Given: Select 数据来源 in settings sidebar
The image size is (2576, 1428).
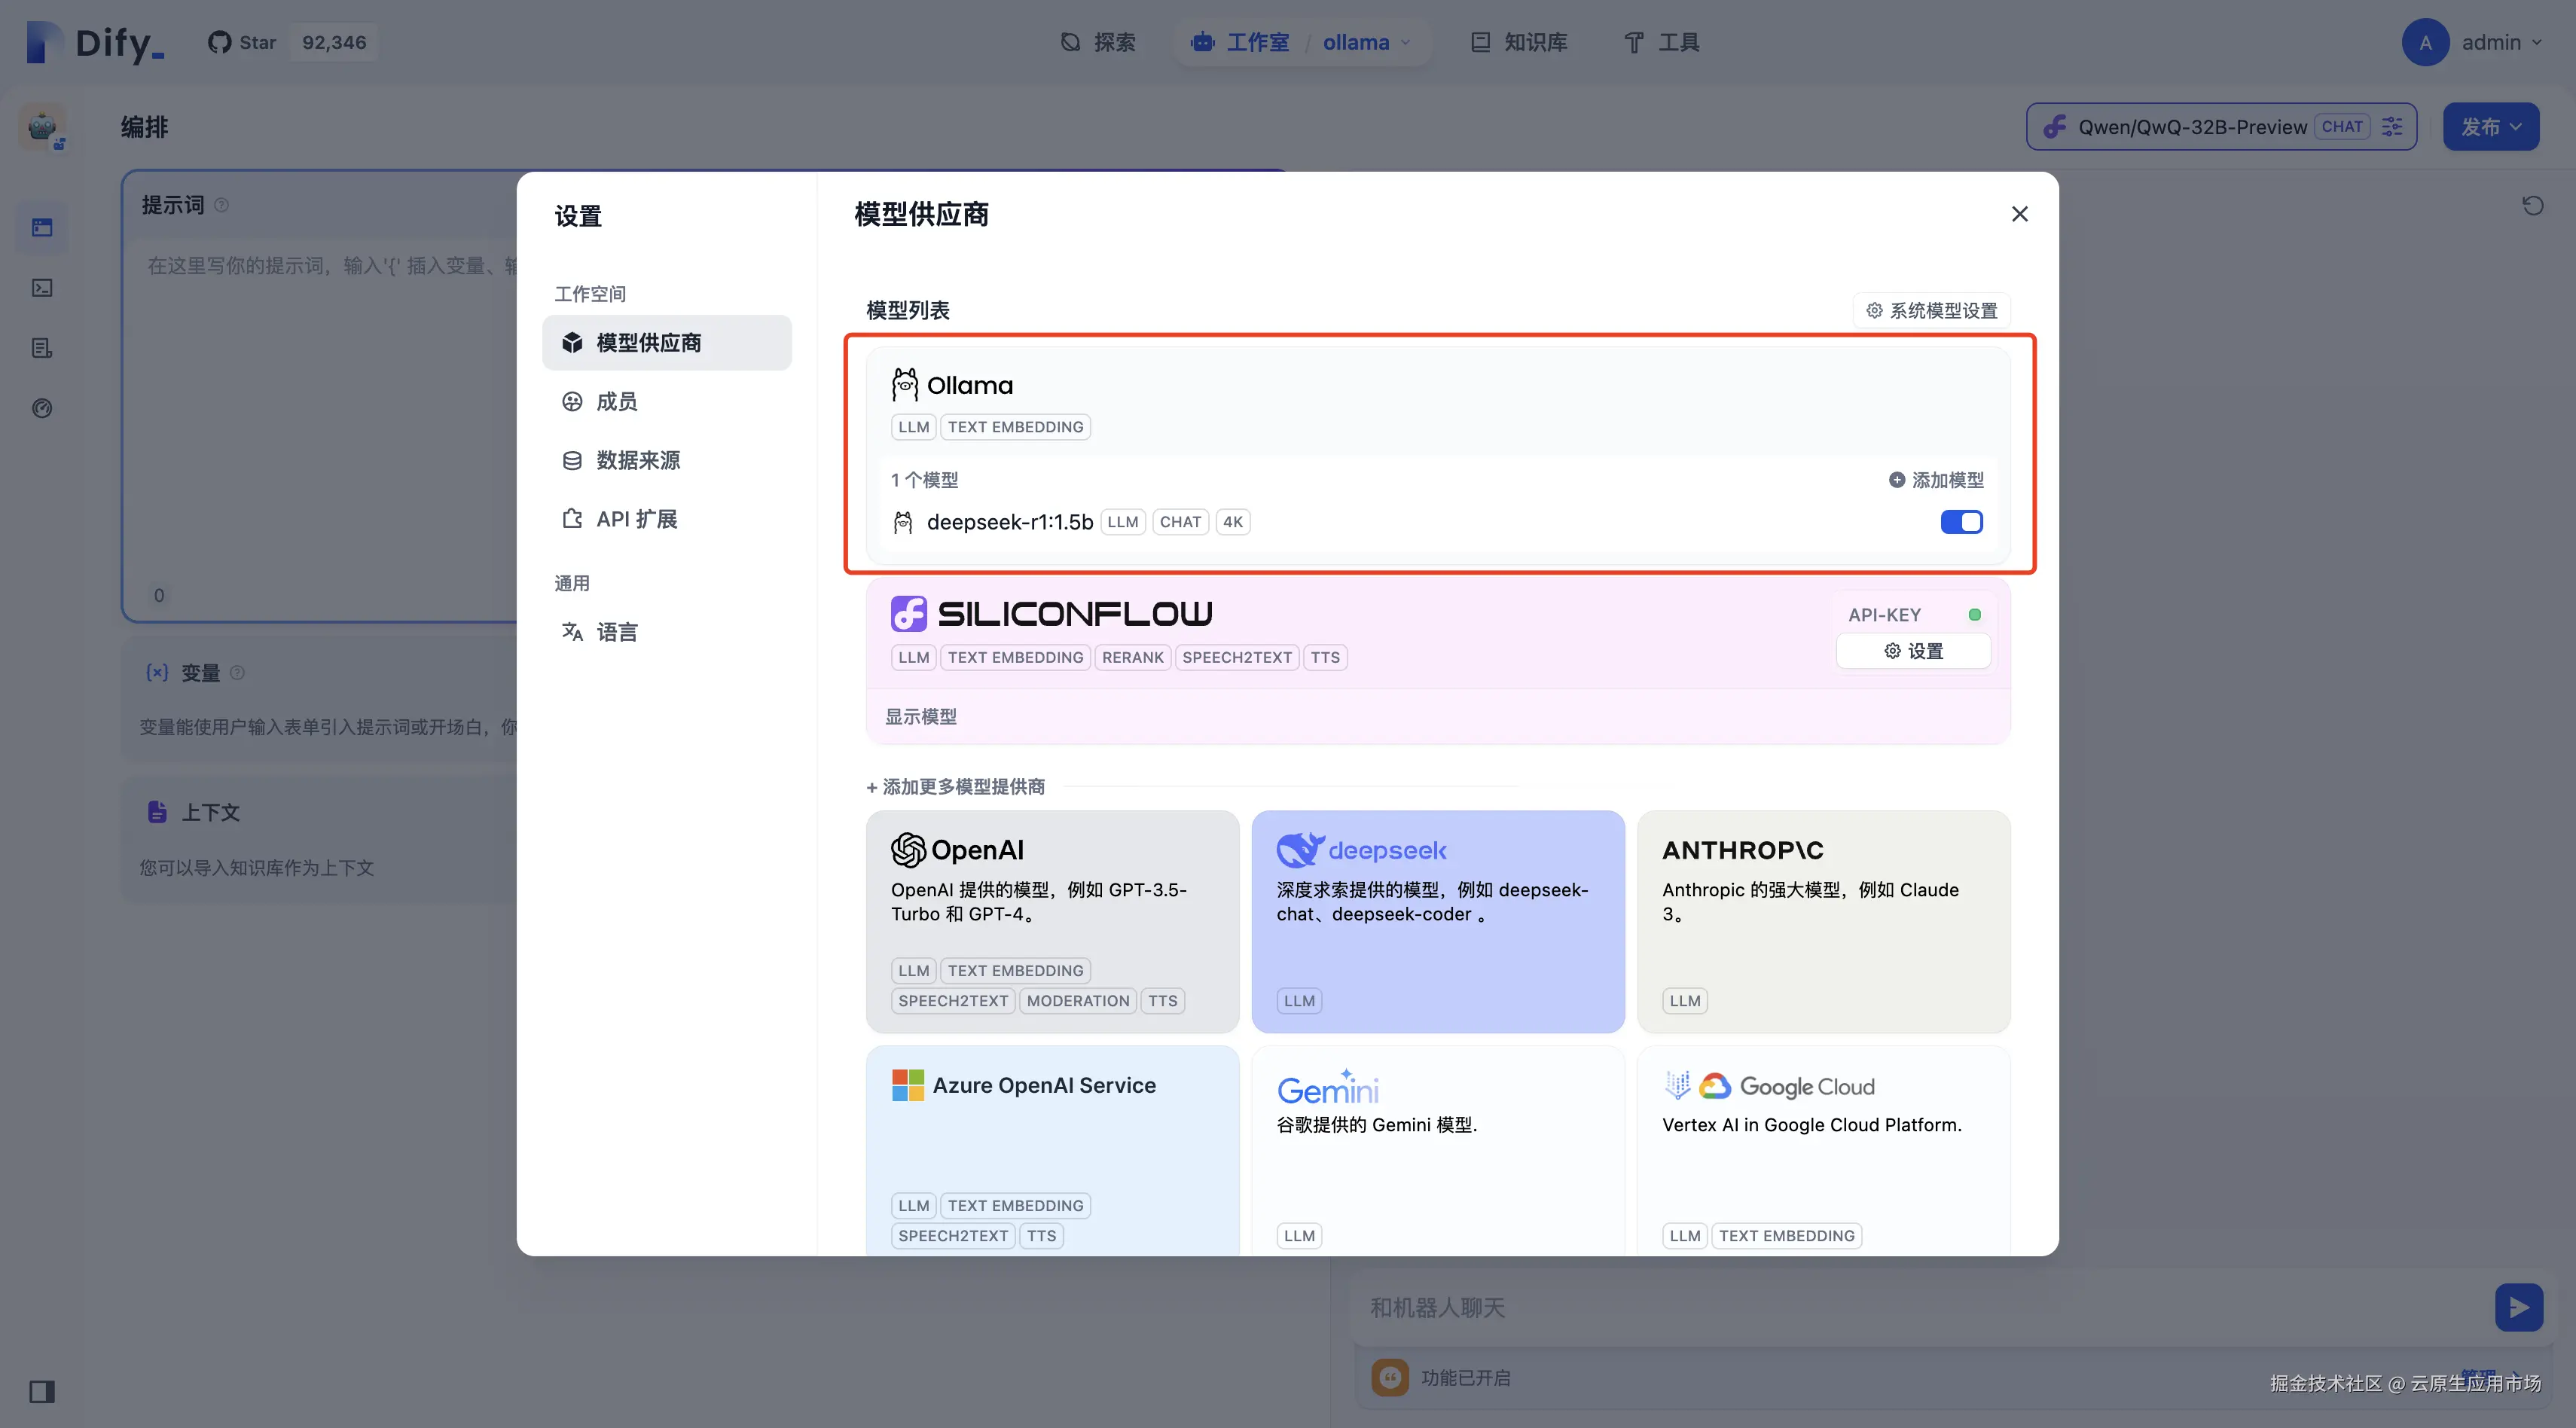Looking at the screenshot, I should pos(637,460).
